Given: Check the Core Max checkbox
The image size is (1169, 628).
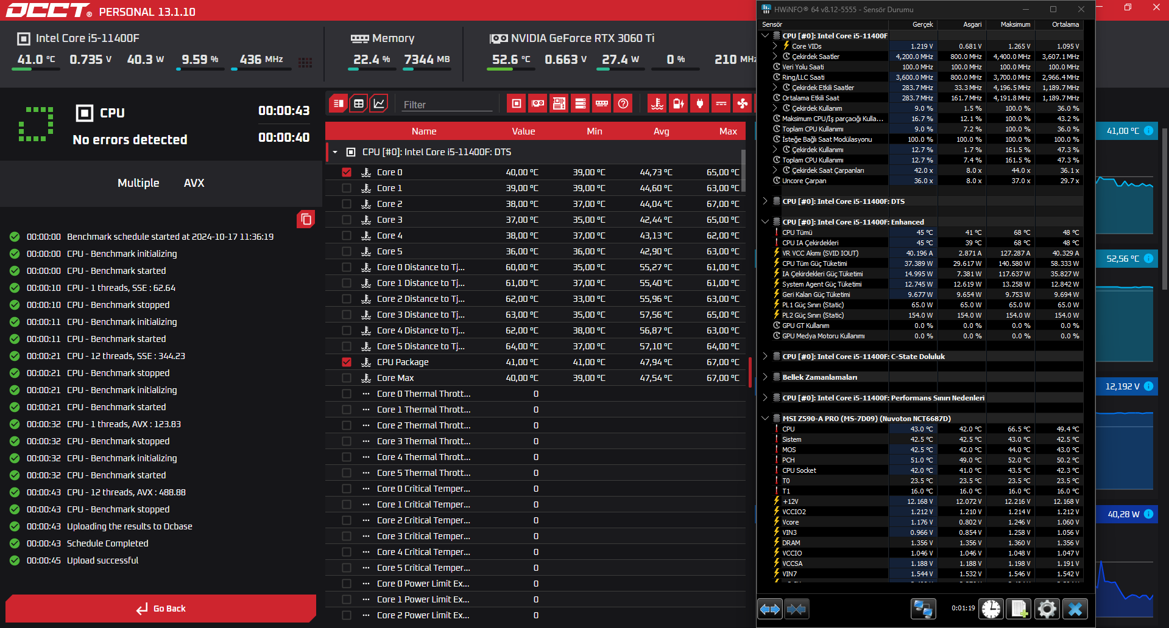Looking at the screenshot, I should (x=347, y=378).
